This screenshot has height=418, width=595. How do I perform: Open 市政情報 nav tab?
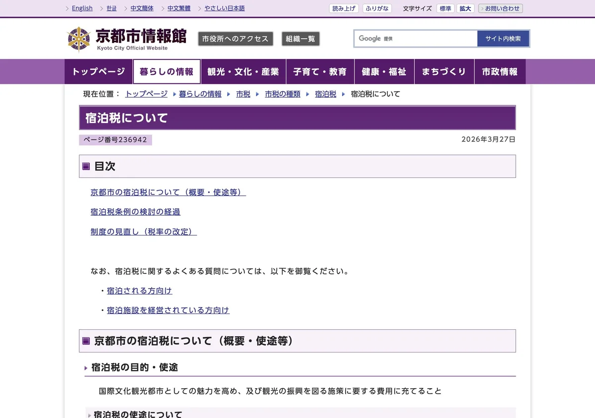[x=500, y=71]
